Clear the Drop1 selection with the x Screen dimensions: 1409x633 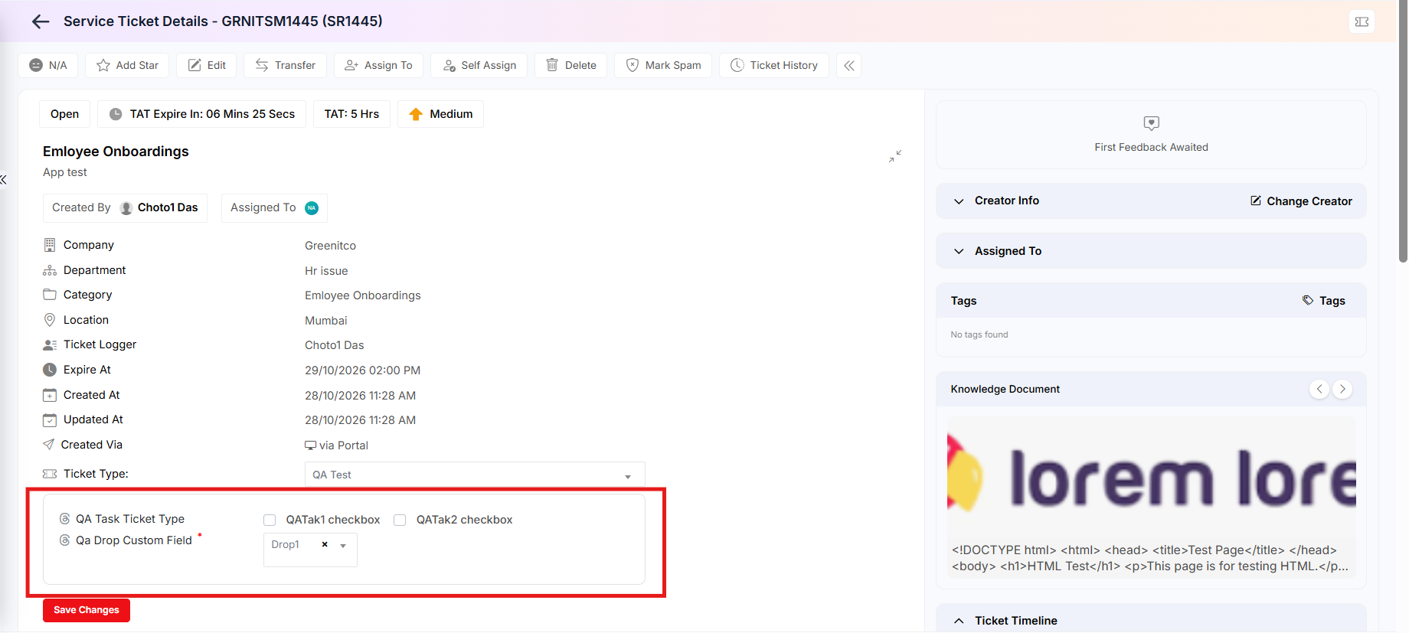[325, 544]
